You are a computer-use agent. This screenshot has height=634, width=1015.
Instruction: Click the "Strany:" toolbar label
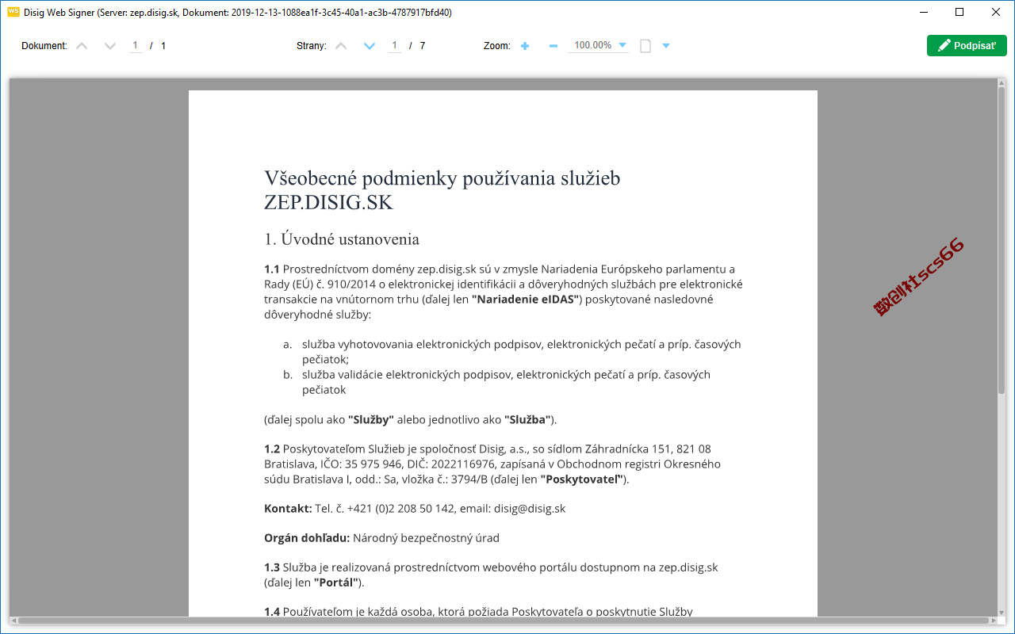point(312,46)
